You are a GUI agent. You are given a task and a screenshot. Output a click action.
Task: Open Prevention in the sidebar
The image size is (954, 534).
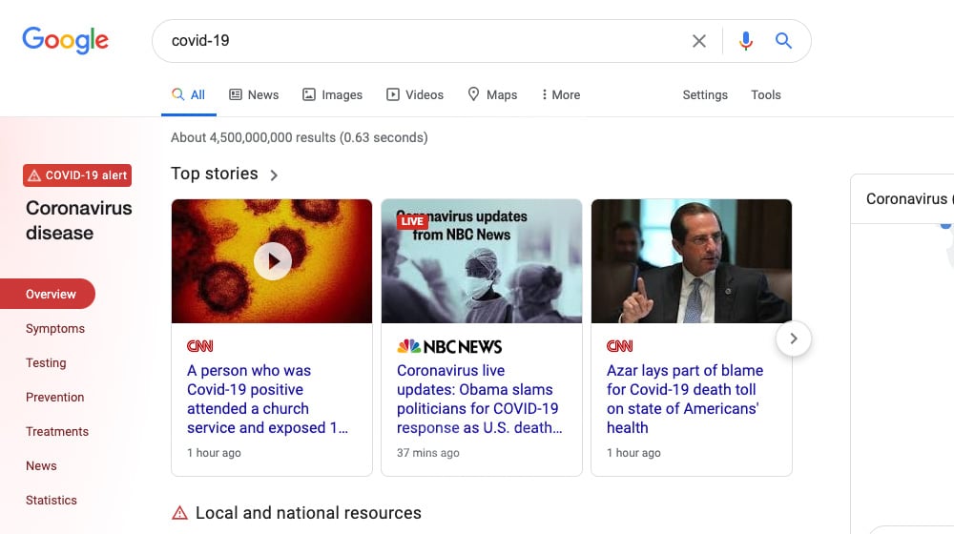tap(54, 397)
